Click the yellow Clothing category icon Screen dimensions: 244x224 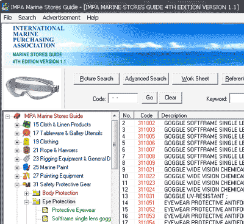tap(26, 142)
